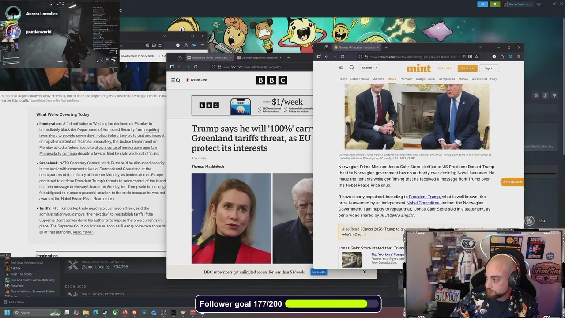
Task: Open a new tab in livemint window
Action: click(386, 47)
